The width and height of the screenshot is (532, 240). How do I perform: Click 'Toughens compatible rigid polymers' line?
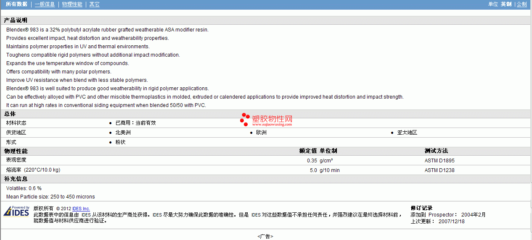[x=93, y=55]
